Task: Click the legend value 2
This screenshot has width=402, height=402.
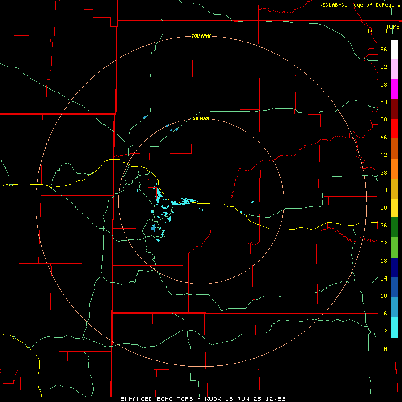Action: [x=385, y=331]
